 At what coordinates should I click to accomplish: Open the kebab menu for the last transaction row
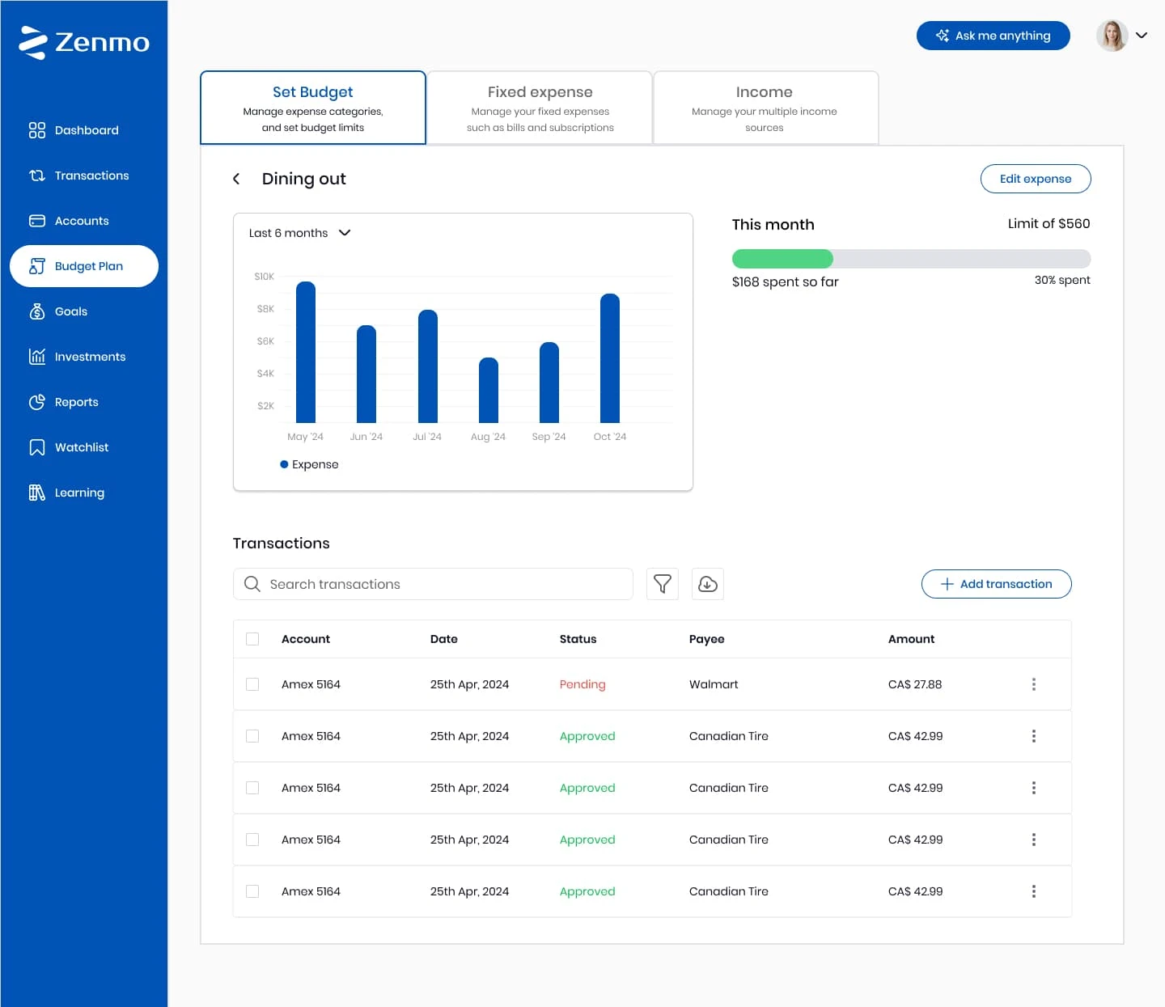tap(1034, 891)
